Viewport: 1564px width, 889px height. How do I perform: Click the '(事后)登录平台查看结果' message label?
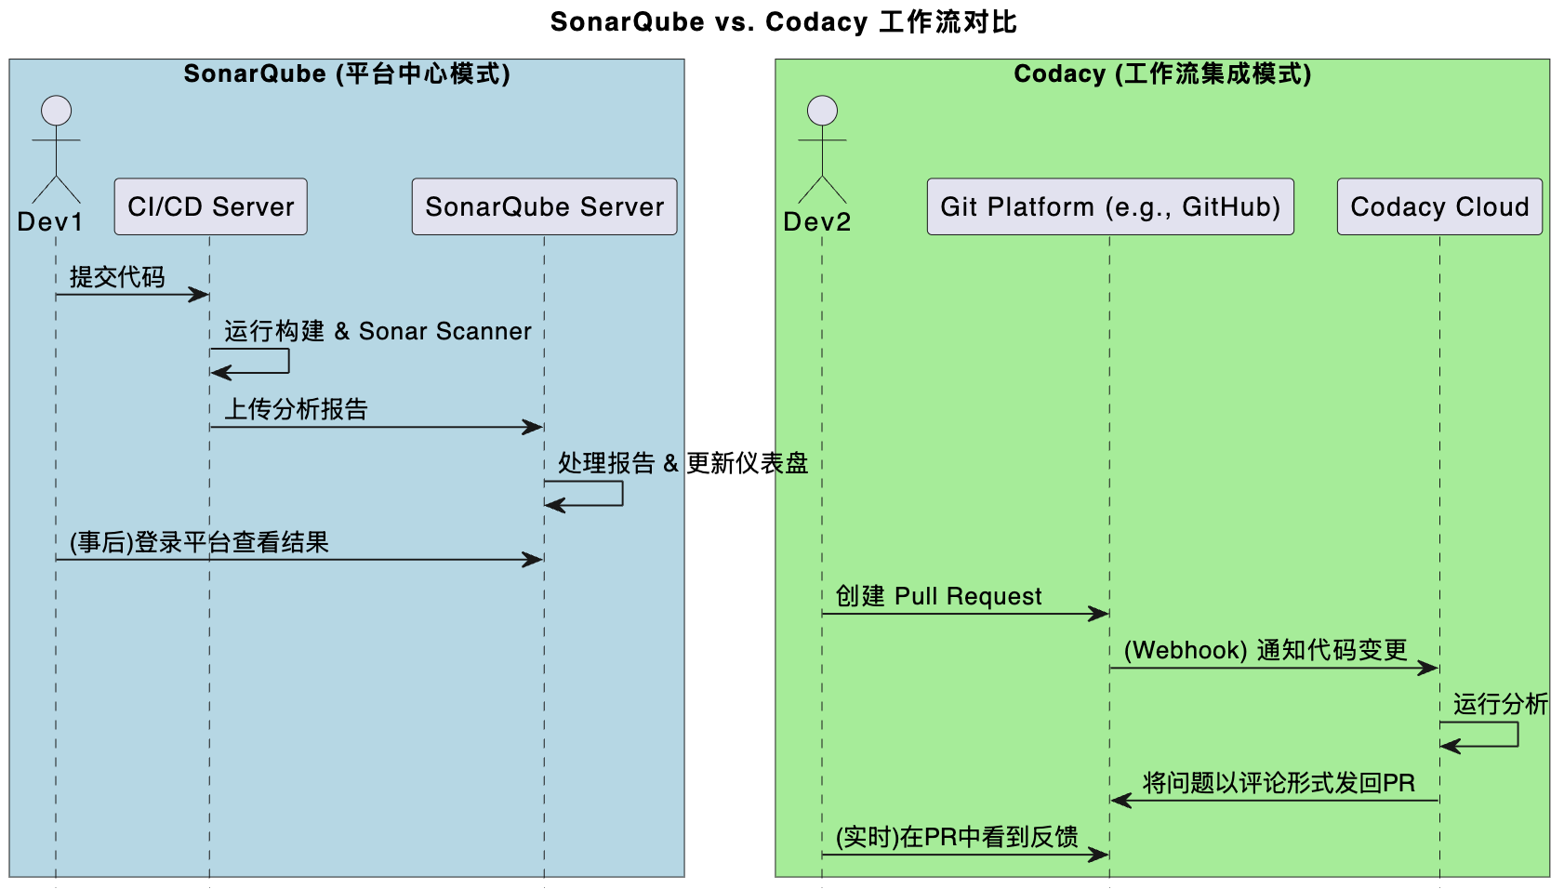pyautogui.click(x=199, y=542)
